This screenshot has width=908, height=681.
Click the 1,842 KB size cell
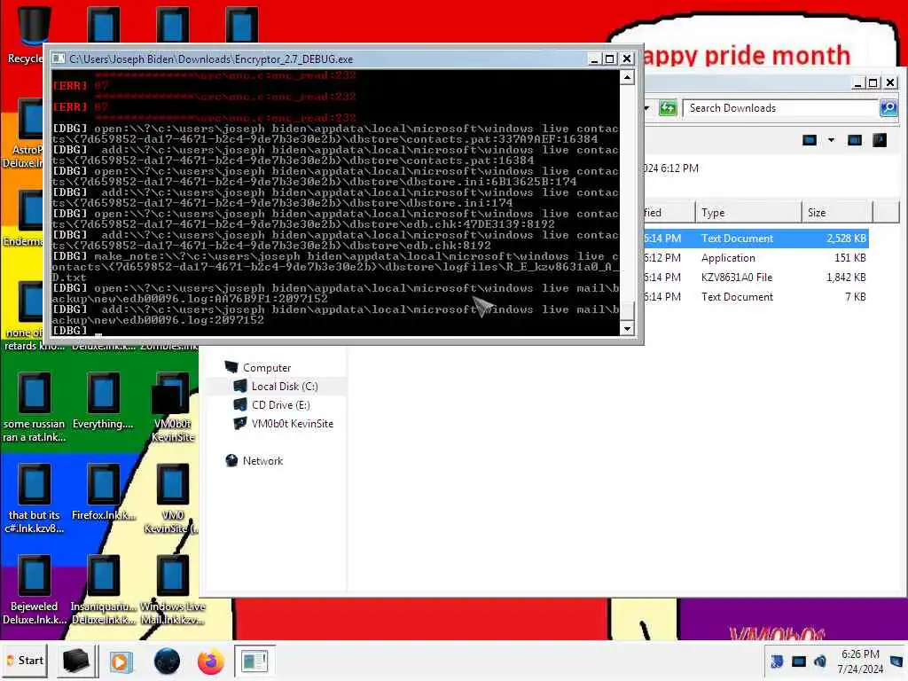846,278
